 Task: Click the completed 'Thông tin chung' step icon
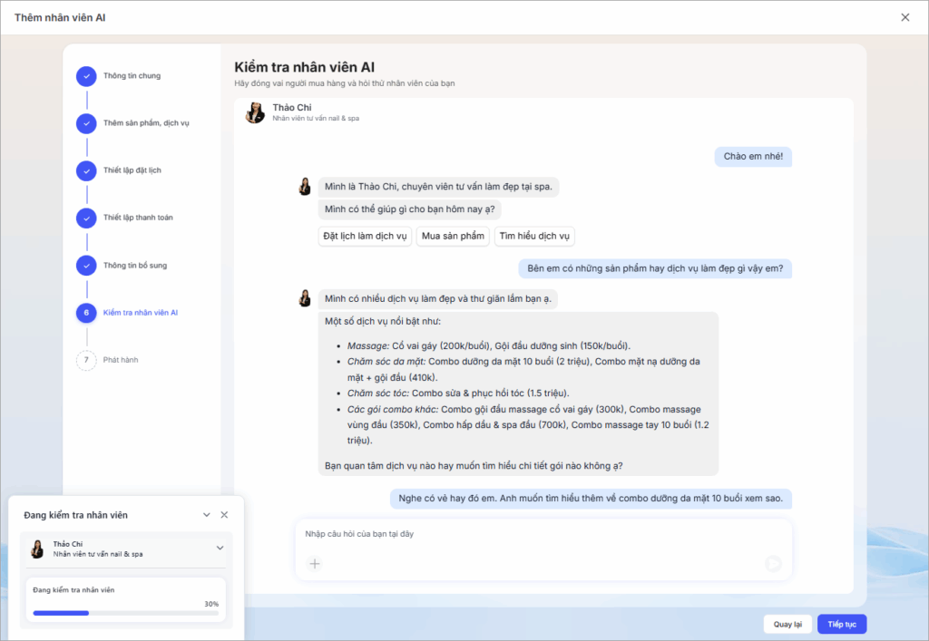click(86, 76)
